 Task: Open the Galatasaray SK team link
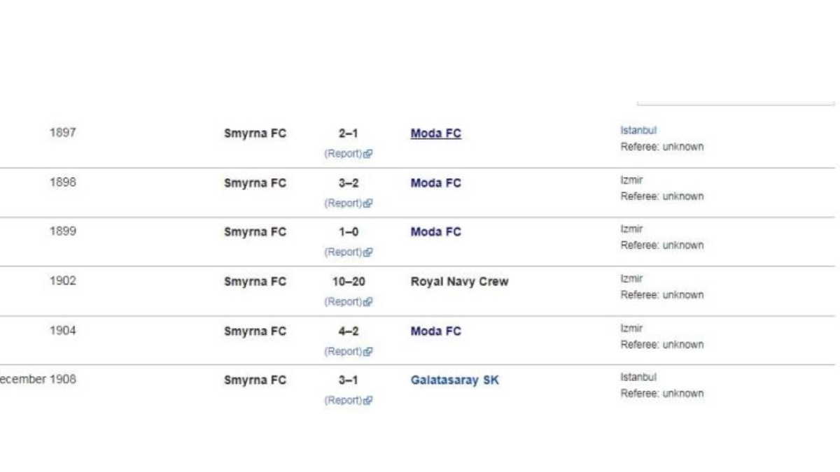click(x=455, y=381)
